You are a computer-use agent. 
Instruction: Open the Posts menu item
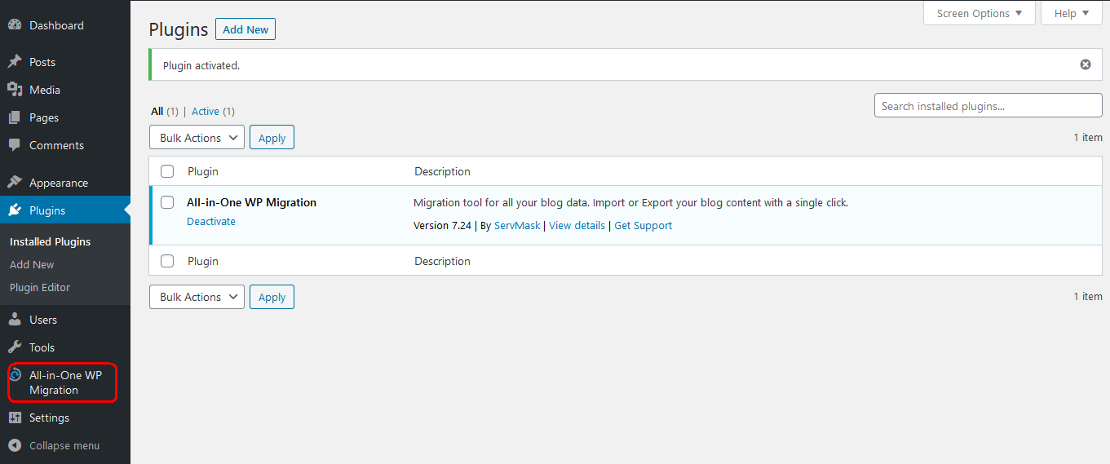point(42,62)
